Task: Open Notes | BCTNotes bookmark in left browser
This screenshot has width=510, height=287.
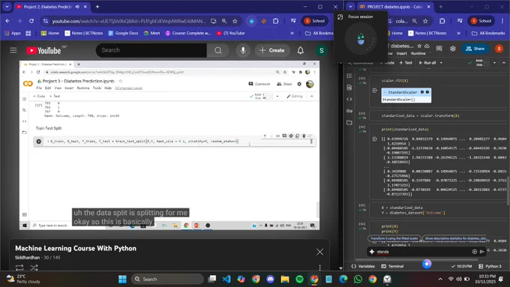Action: [84, 33]
